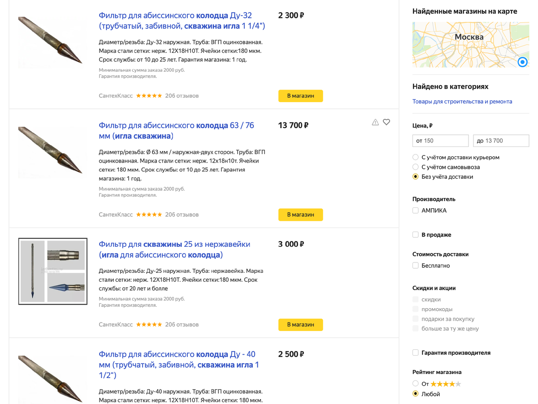Image resolution: width=538 pixels, height=404 pixels.
Task: Click 'В магазин' button for the 13 700 ₽ filter
Action: pyautogui.click(x=300, y=215)
